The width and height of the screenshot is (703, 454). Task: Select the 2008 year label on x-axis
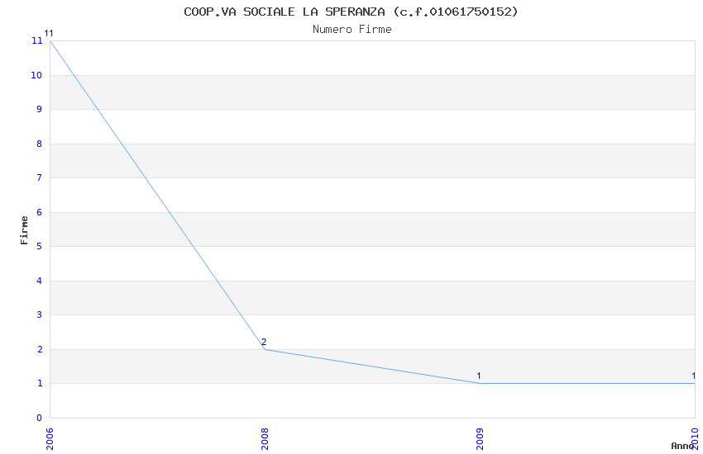[265, 438]
